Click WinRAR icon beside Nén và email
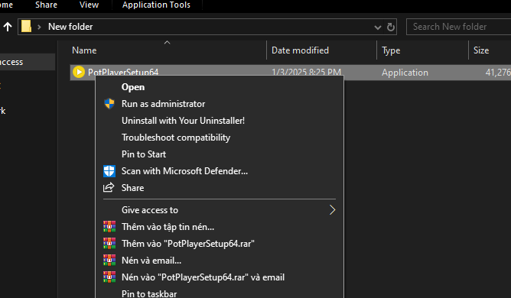Image resolution: width=511 pixels, height=298 pixels. (109, 260)
